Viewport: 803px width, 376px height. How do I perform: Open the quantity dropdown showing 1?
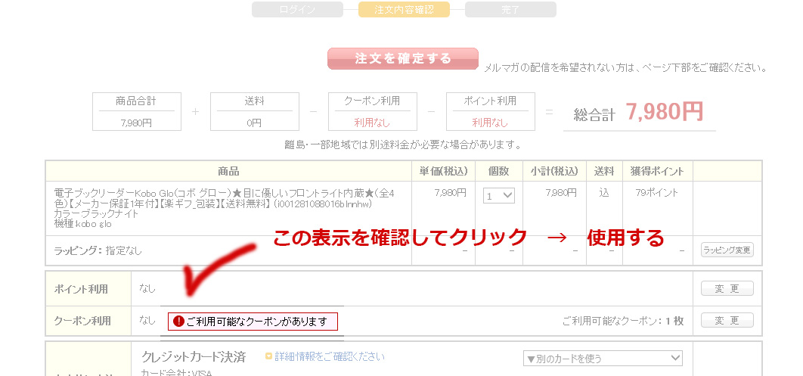tap(499, 196)
